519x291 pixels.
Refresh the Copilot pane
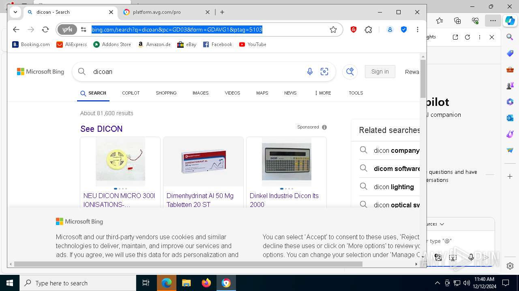click(x=468, y=37)
